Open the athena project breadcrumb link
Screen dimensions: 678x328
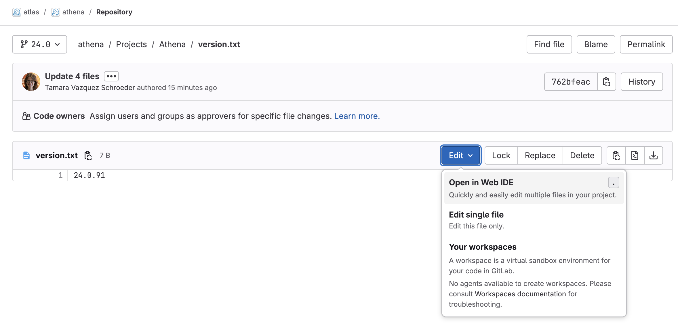(x=73, y=12)
